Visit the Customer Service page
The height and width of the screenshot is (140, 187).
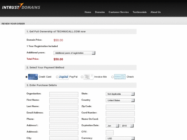click(119, 12)
